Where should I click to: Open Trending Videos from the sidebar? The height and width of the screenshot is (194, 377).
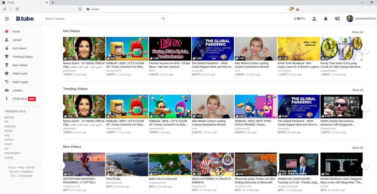point(23,57)
